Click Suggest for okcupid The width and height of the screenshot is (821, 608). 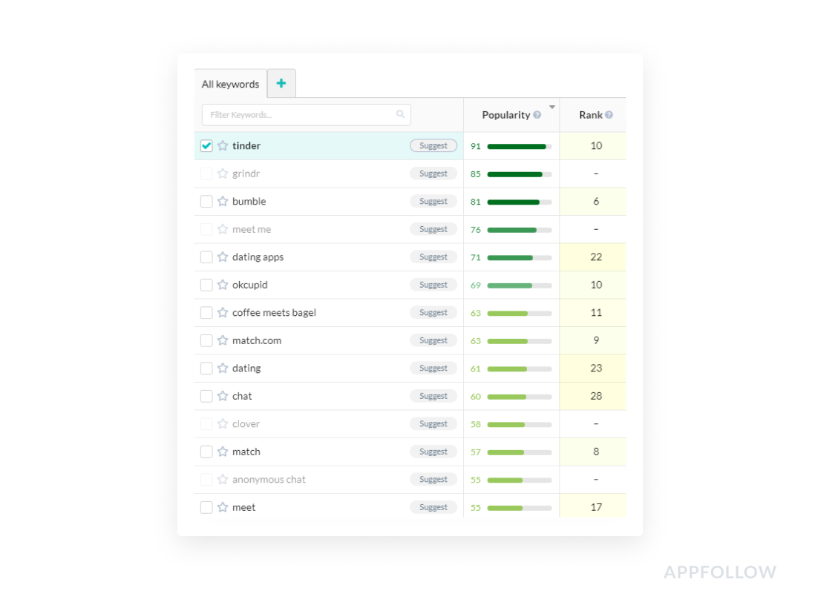[x=433, y=285]
